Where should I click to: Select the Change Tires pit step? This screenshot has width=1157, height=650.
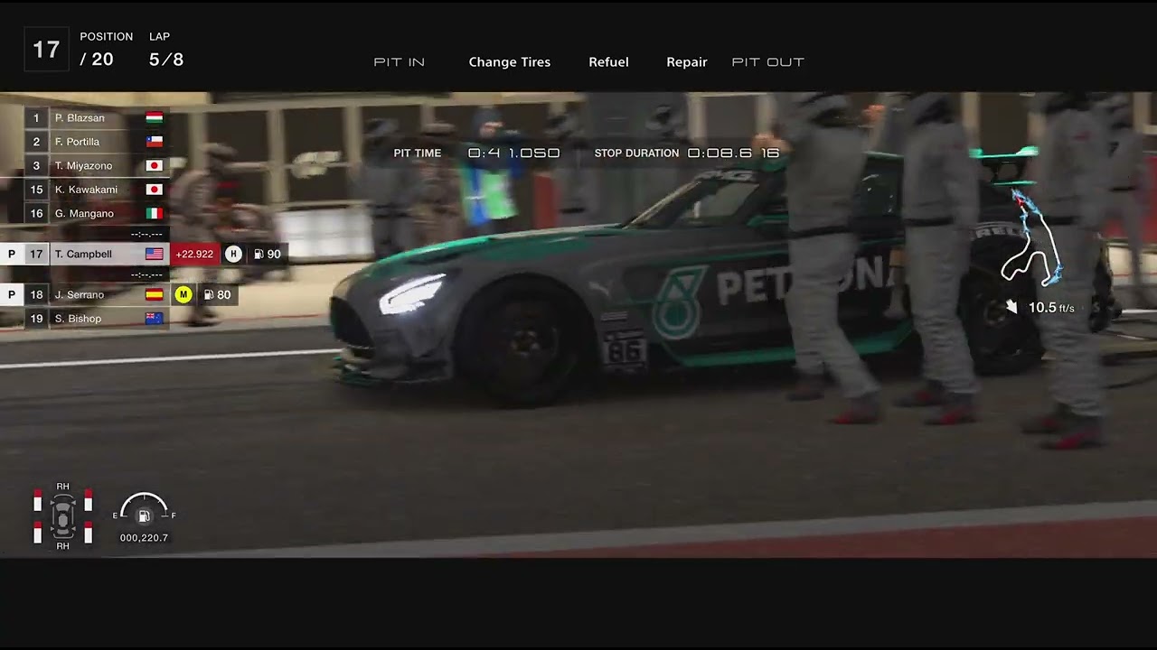click(509, 62)
